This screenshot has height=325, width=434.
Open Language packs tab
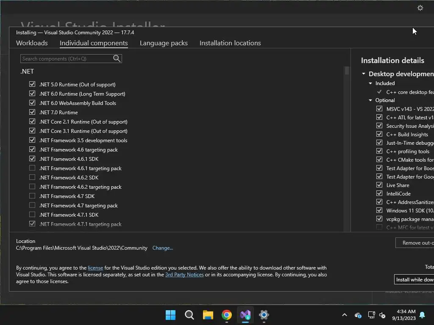(164, 43)
